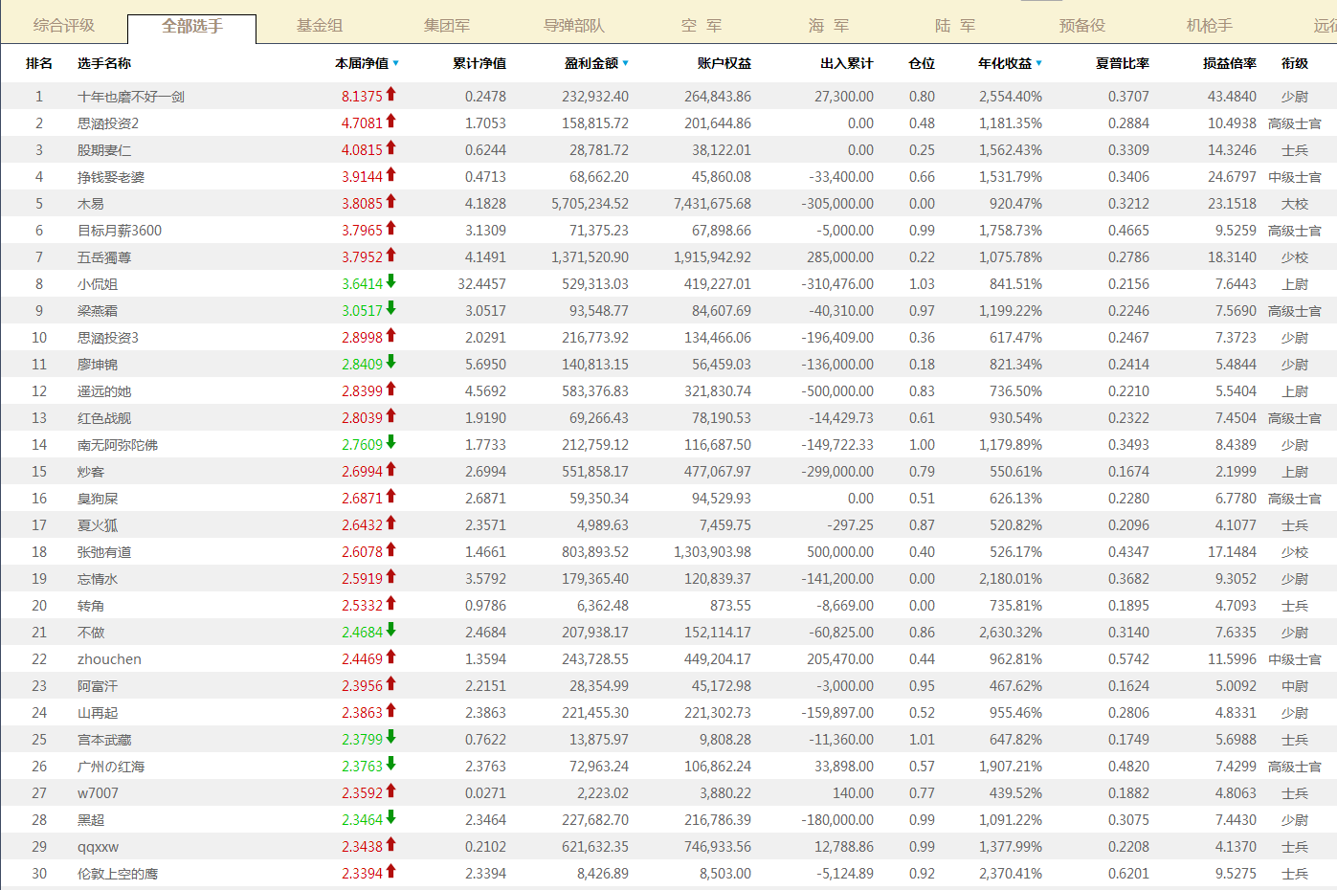Viewport: 1337px width, 890px height.
Task: Select account equity 7,431,675.68 cell
Action: click(712, 204)
